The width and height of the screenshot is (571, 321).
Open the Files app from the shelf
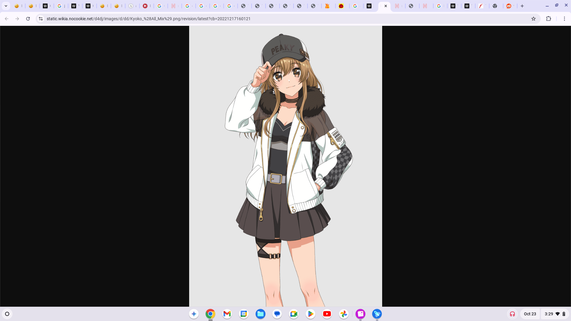261,314
